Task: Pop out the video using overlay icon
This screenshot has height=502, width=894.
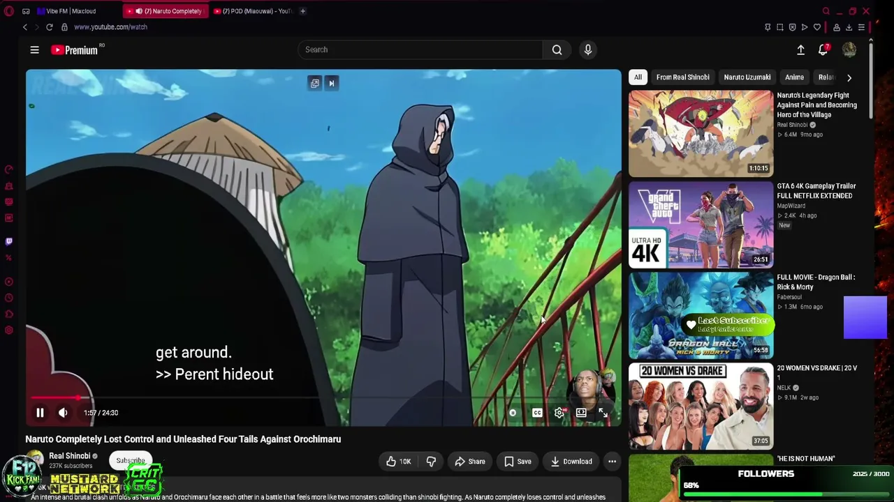Action: 315,84
